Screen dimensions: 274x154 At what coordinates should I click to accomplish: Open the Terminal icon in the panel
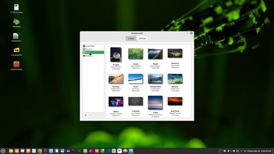[x=74, y=151]
